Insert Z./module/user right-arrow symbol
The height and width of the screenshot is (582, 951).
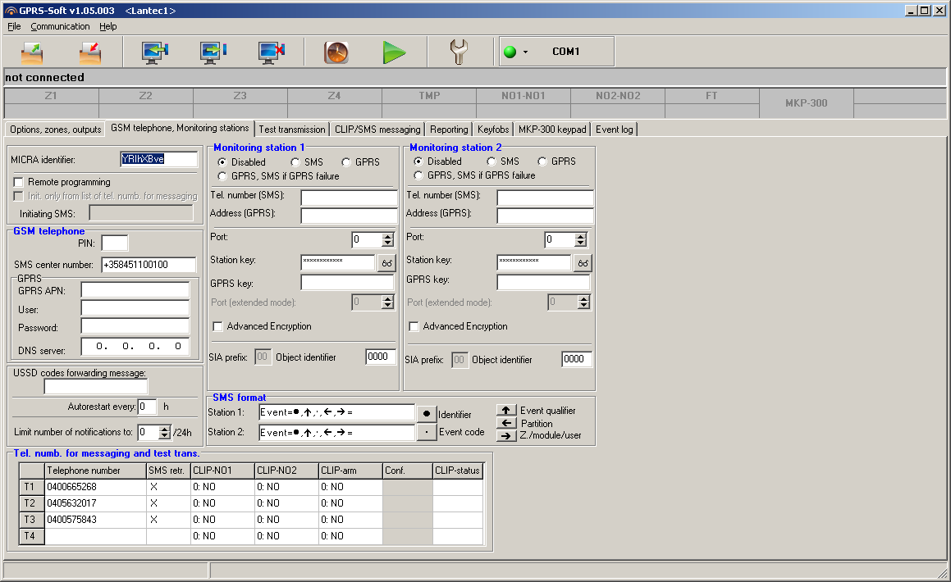point(506,435)
